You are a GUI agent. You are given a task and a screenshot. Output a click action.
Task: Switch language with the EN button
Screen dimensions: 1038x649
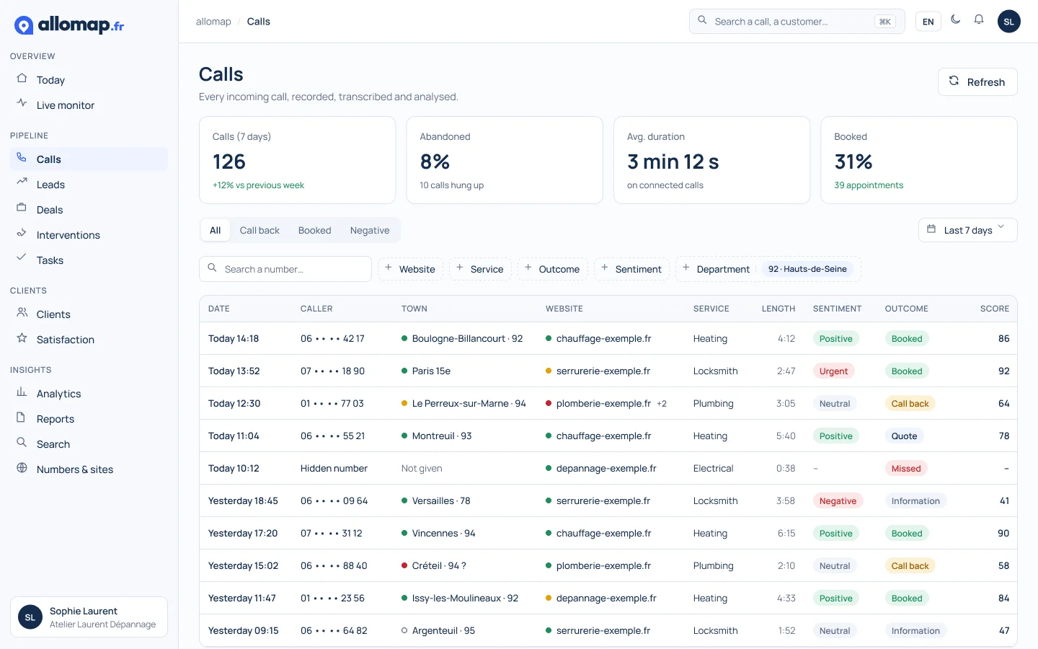point(928,22)
